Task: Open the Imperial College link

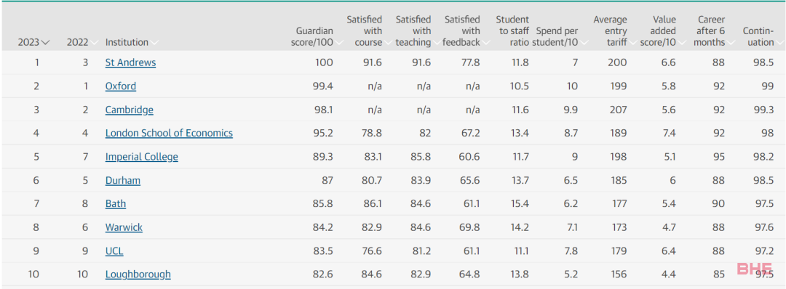Action: tap(141, 157)
